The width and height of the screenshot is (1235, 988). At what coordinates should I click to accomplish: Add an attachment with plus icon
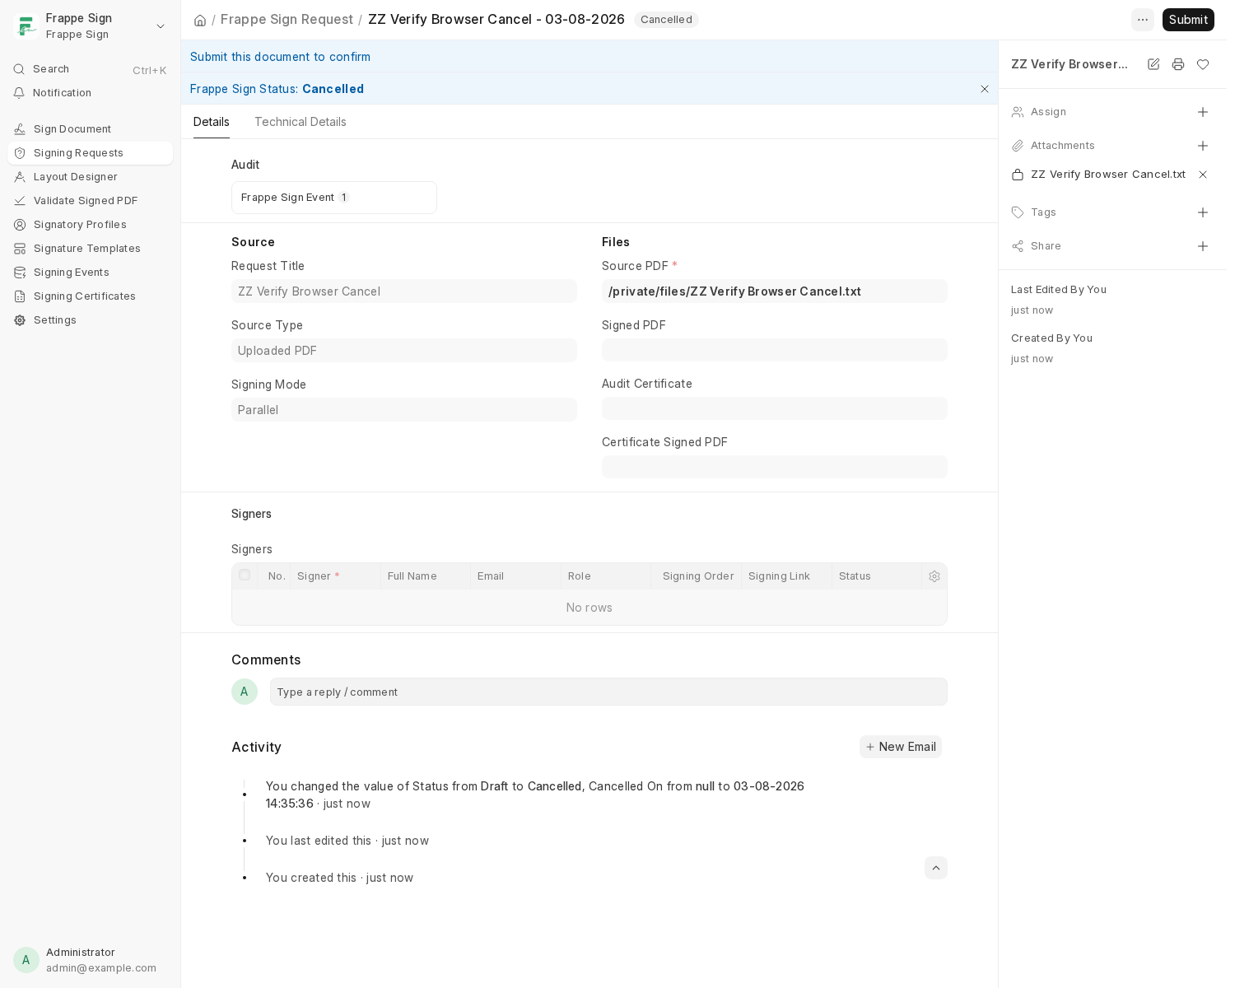(x=1203, y=146)
